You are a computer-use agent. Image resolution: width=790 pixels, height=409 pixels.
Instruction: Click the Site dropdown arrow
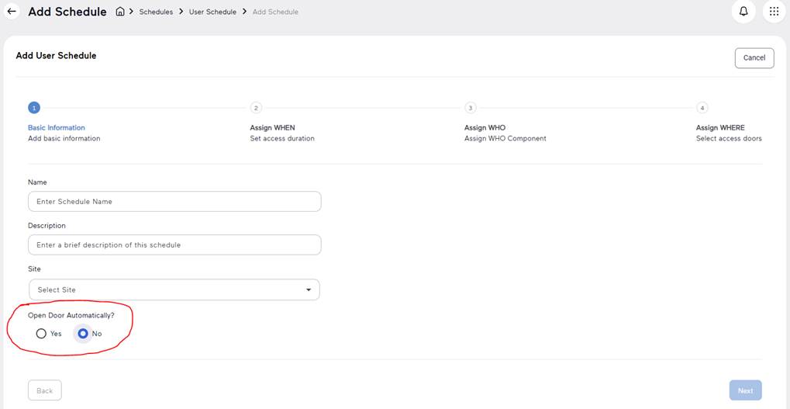coord(309,289)
